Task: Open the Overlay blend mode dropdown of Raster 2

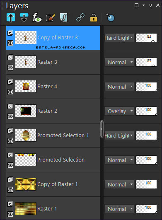Action: 119,111
